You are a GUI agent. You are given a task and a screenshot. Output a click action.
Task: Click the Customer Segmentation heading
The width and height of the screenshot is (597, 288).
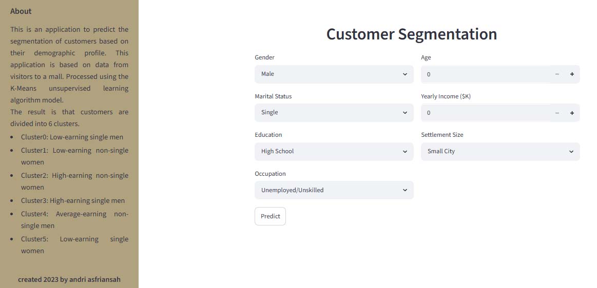pos(412,34)
